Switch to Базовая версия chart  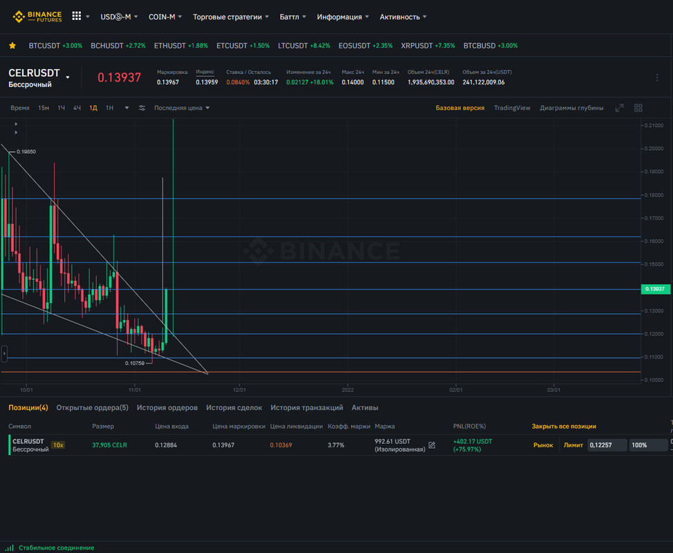460,108
